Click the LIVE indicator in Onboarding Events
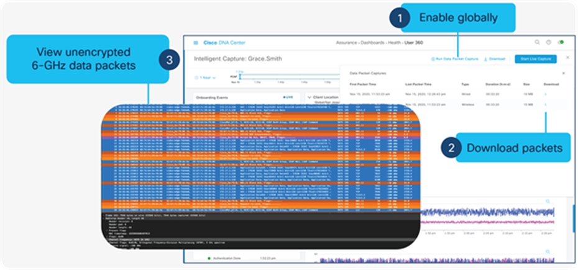 tap(288, 97)
